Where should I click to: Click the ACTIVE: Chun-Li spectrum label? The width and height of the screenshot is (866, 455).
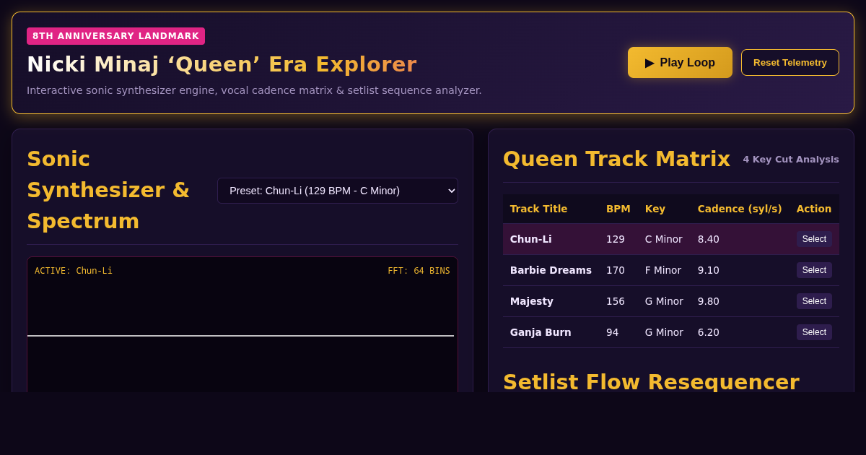[74, 271]
